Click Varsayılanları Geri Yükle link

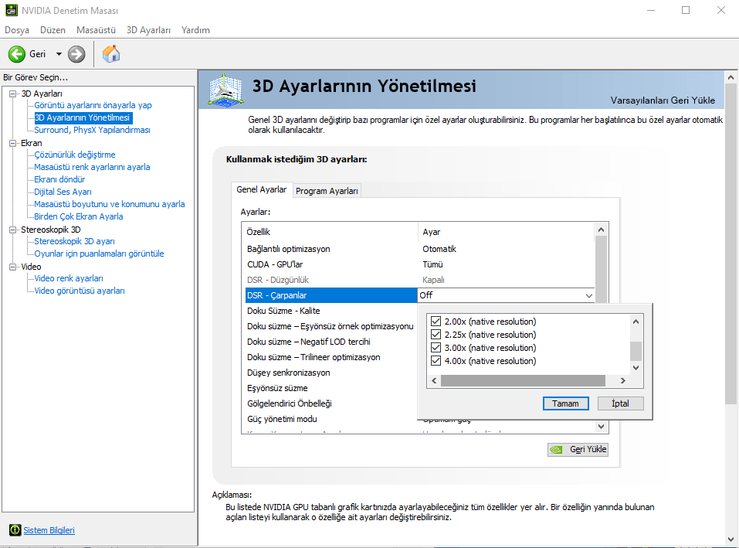[663, 100]
